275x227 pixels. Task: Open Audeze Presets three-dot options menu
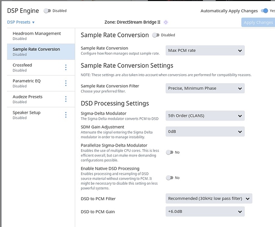(x=66, y=99)
